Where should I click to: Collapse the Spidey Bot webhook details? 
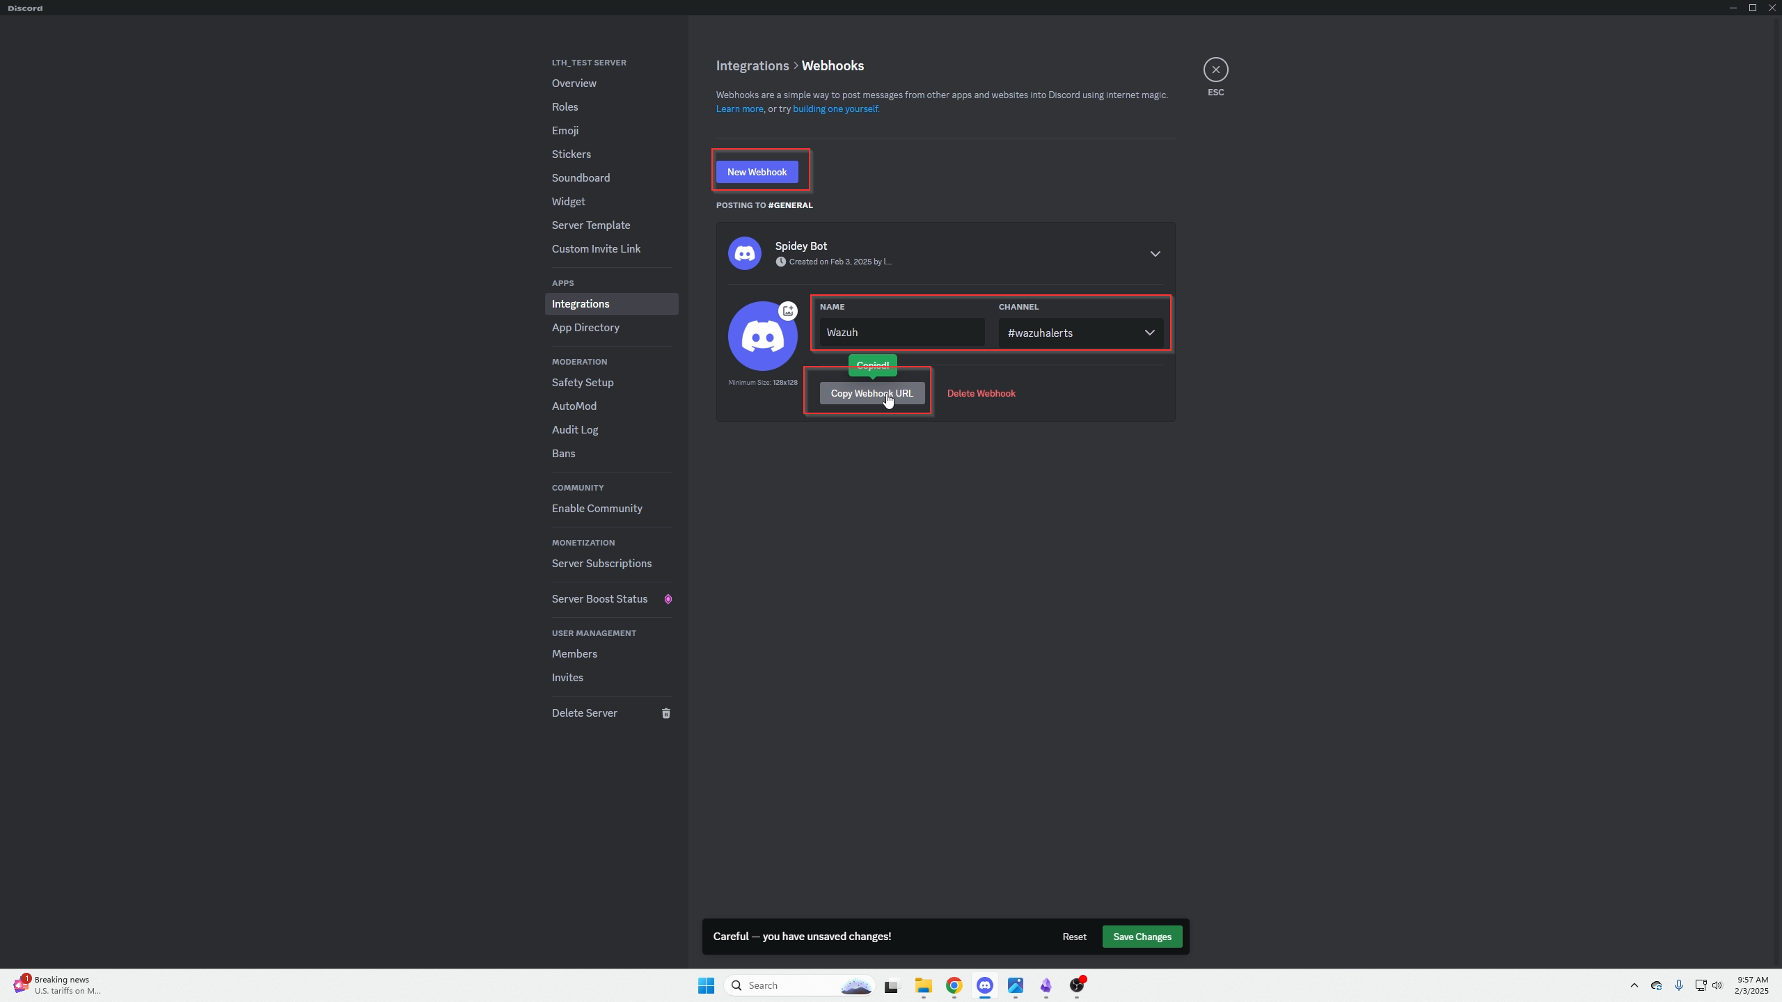pos(1155,253)
